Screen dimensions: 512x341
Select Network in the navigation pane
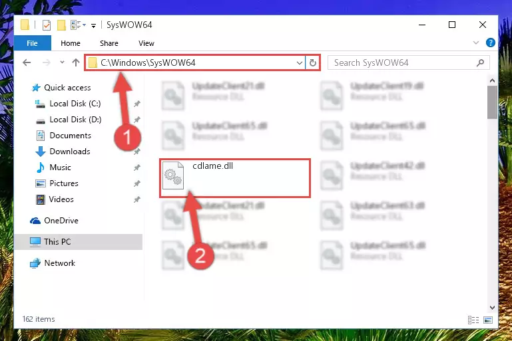[x=59, y=263]
